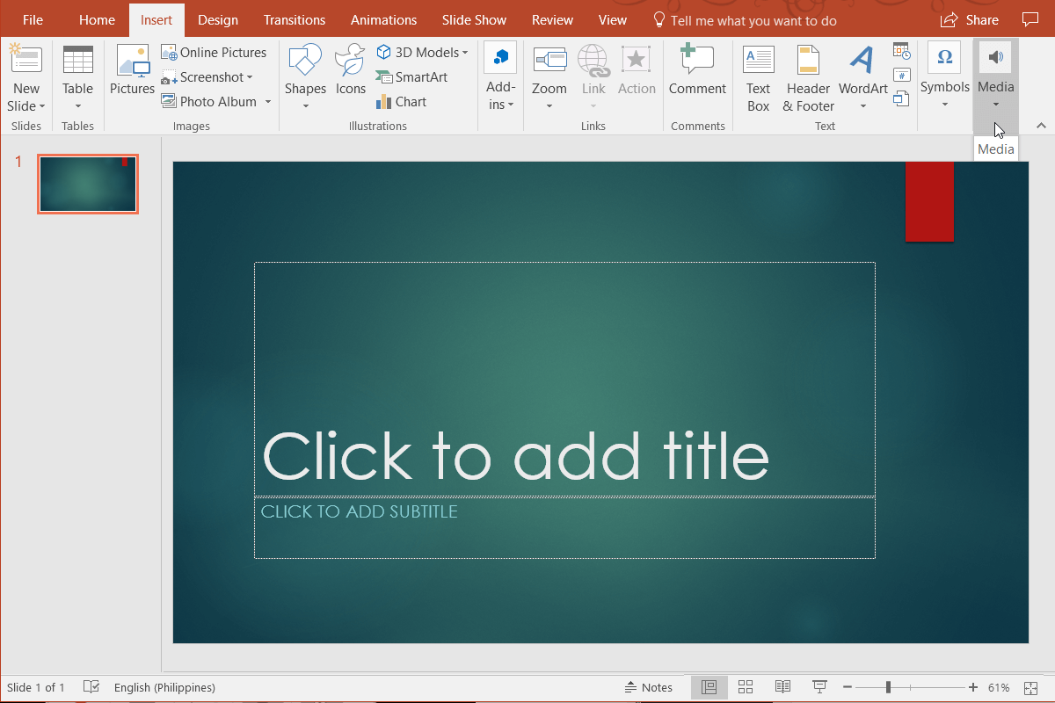Click the zoom in plus button
Screen dimensions: 1055x703
click(x=972, y=687)
